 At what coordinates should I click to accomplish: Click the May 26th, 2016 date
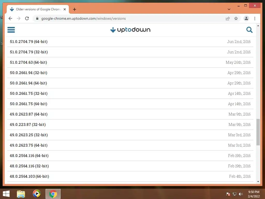(x=238, y=62)
